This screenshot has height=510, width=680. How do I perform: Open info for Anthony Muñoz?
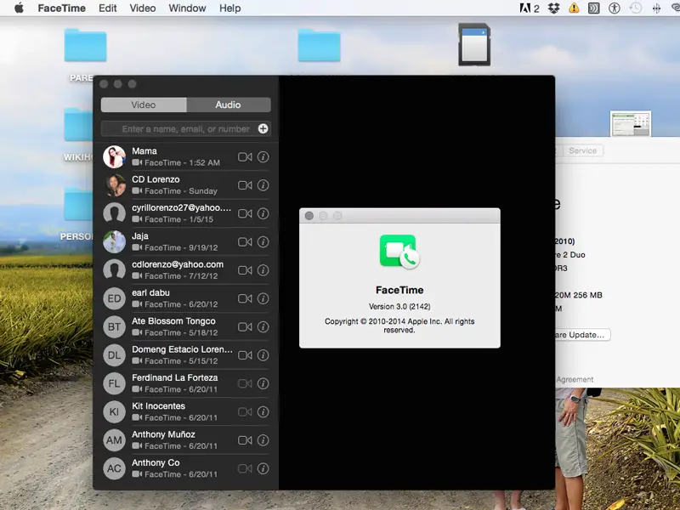click(263, 440)
